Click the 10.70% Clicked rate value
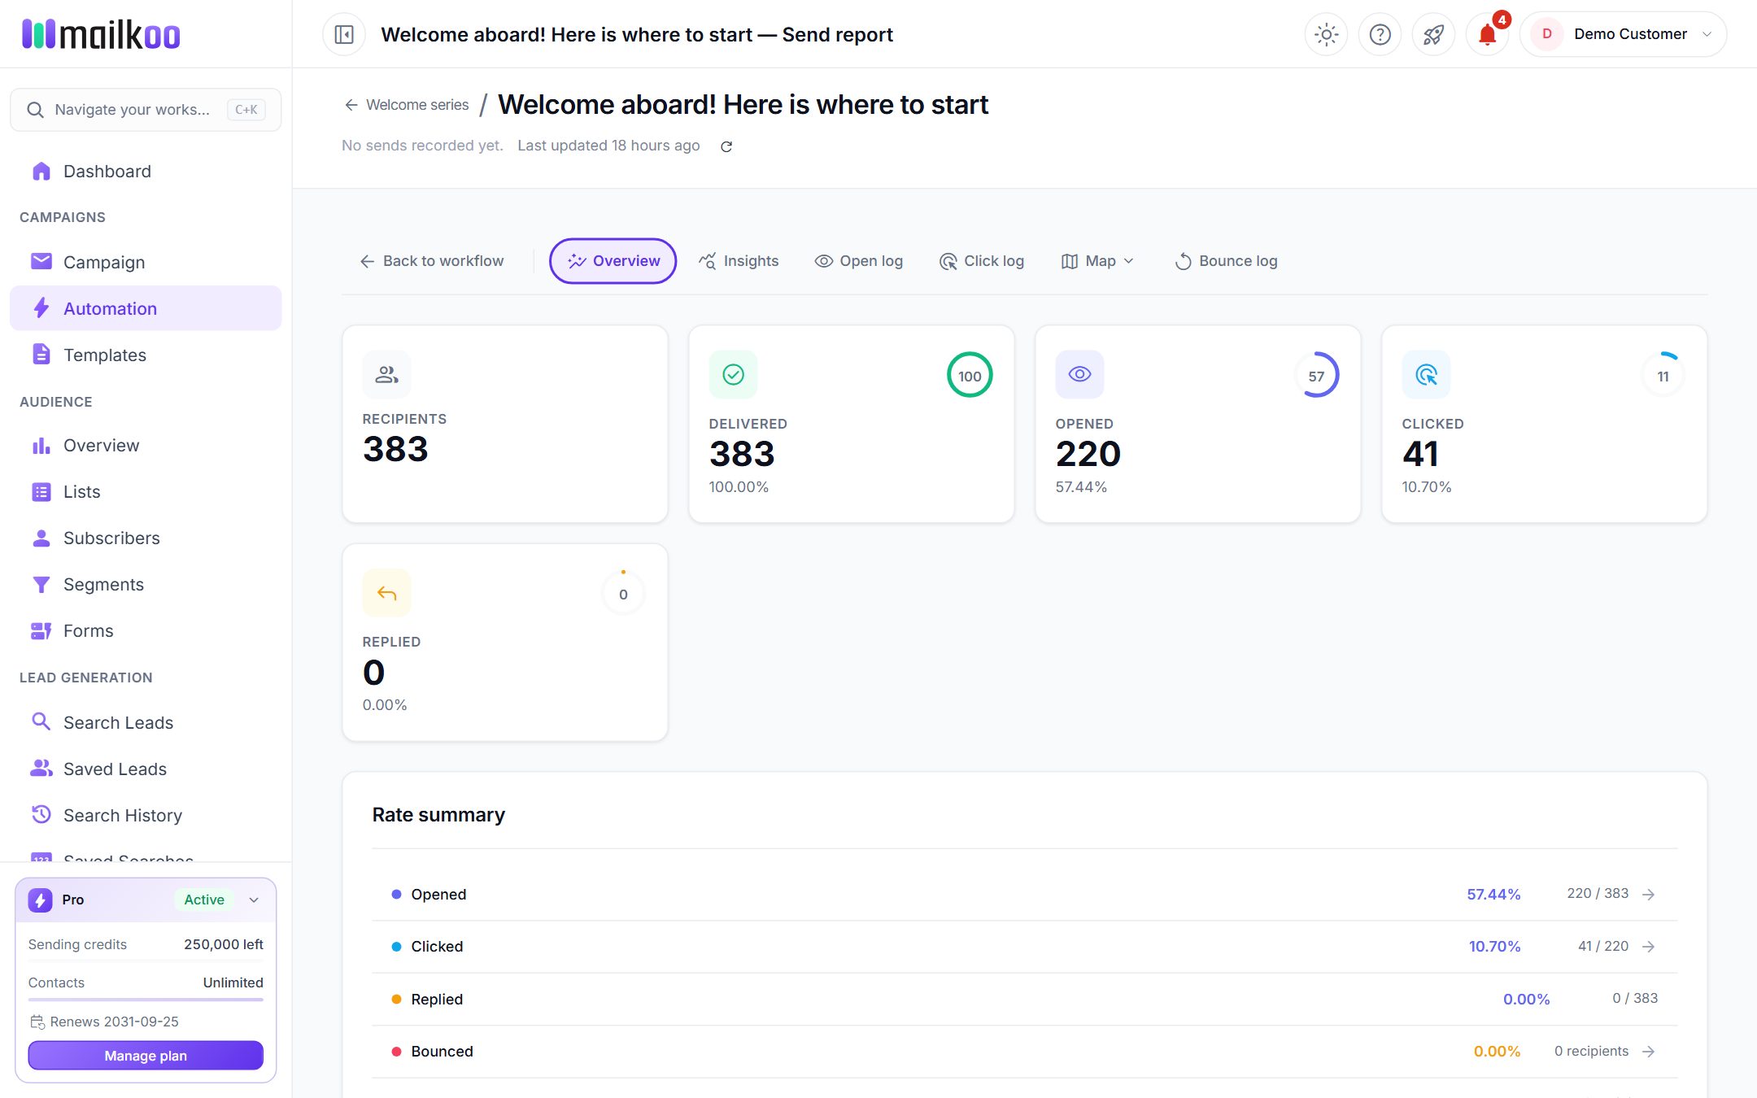 click(x=1494, y=946)
